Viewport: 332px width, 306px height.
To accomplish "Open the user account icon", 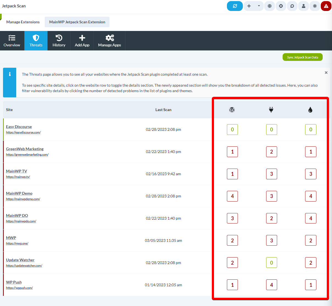I will pos(303,6).
